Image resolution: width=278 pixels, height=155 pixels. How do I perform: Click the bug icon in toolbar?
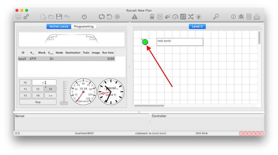click(x=241, y=17)
